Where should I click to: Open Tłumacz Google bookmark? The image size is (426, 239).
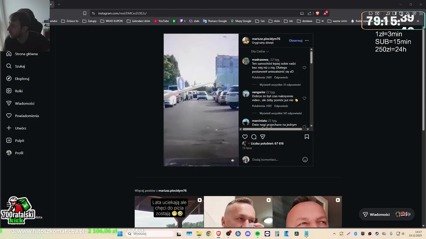(215, 21)
